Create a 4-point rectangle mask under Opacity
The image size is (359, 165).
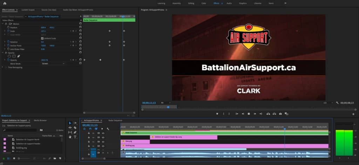pos(14,56)
